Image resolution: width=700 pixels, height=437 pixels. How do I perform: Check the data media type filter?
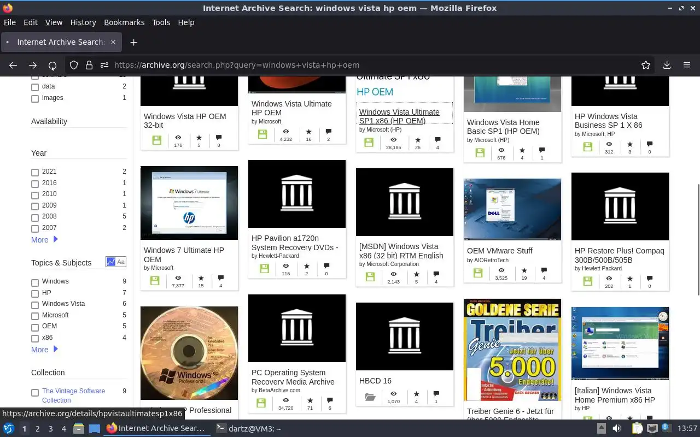(35, 87)
